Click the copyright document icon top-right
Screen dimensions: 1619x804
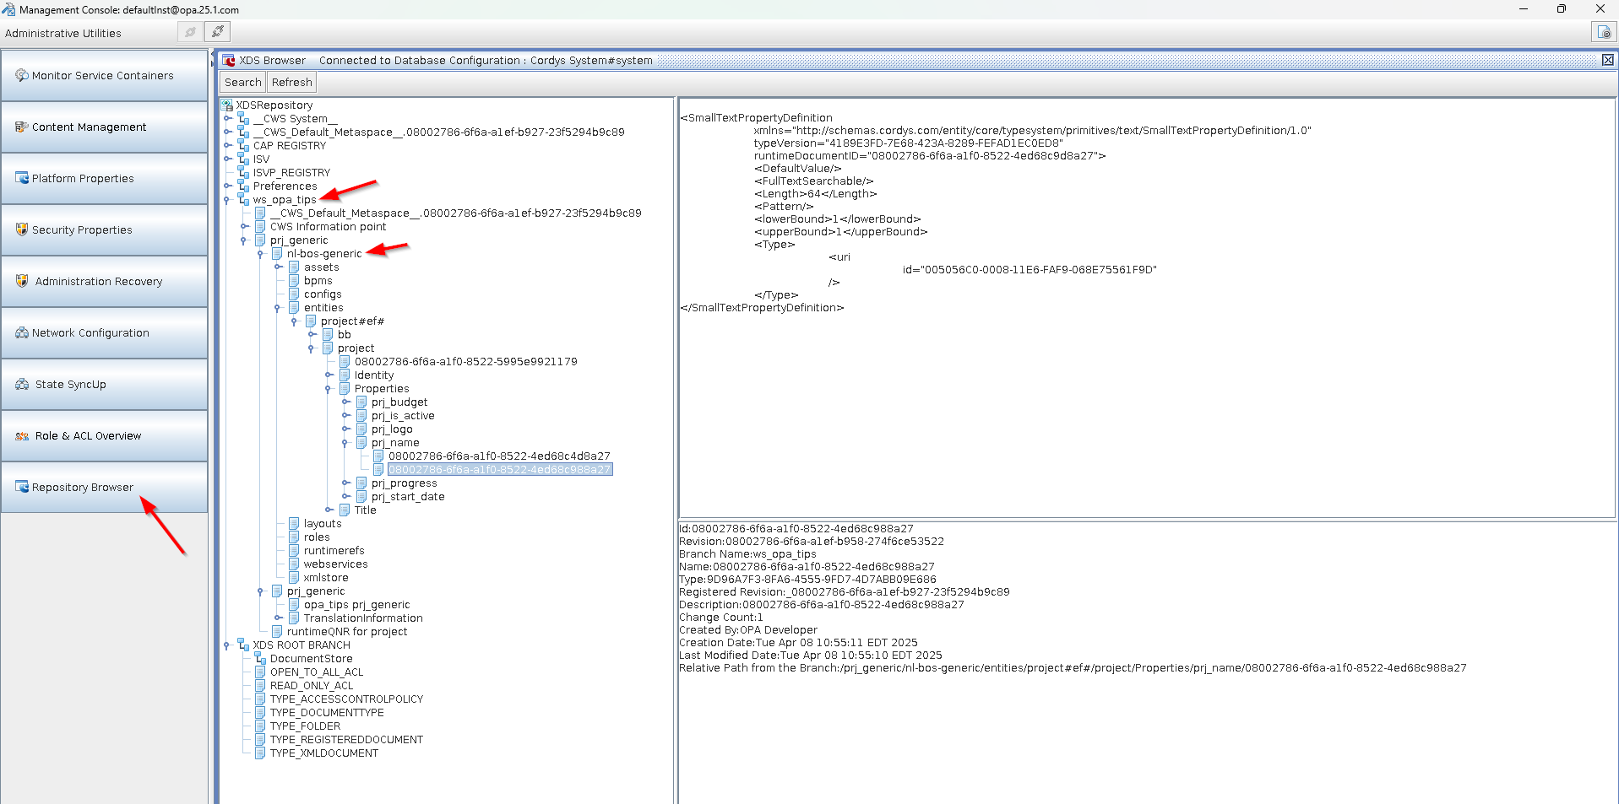tap(1602, 32)
